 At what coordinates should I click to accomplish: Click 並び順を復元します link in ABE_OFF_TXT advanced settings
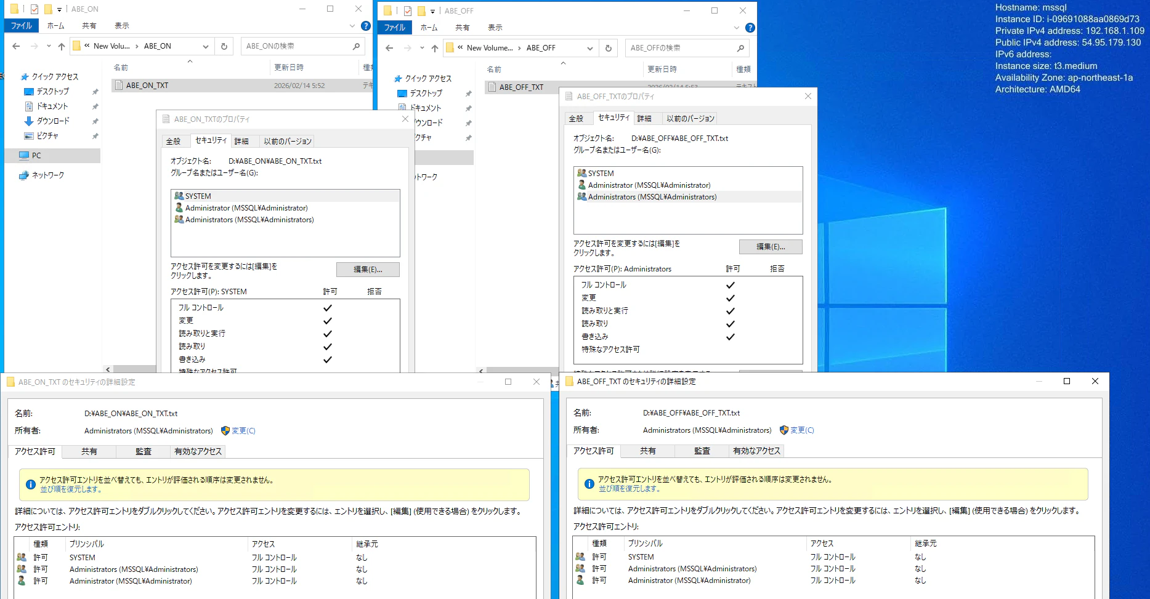[630, 489]
